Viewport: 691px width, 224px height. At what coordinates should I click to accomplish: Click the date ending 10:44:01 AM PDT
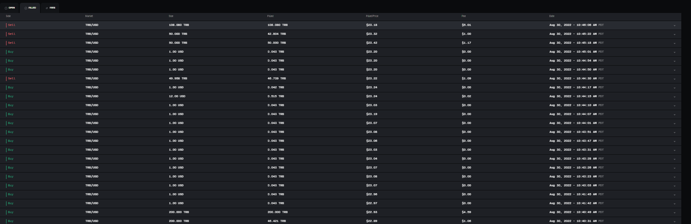pos(577,123)
